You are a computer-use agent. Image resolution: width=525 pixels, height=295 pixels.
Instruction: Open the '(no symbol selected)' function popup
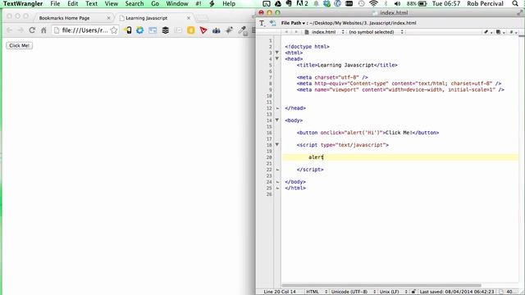(x=376, y=32)
